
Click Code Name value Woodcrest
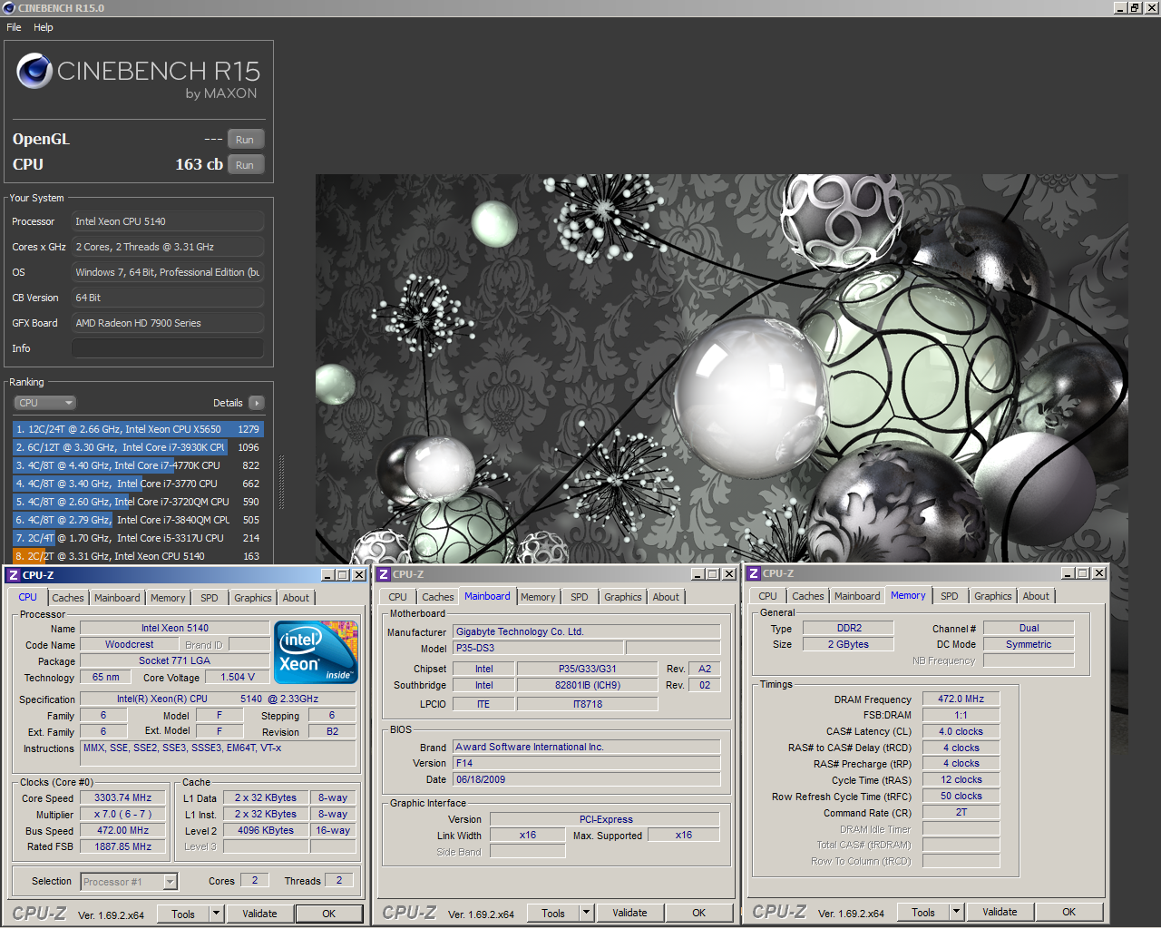(130, 645)
